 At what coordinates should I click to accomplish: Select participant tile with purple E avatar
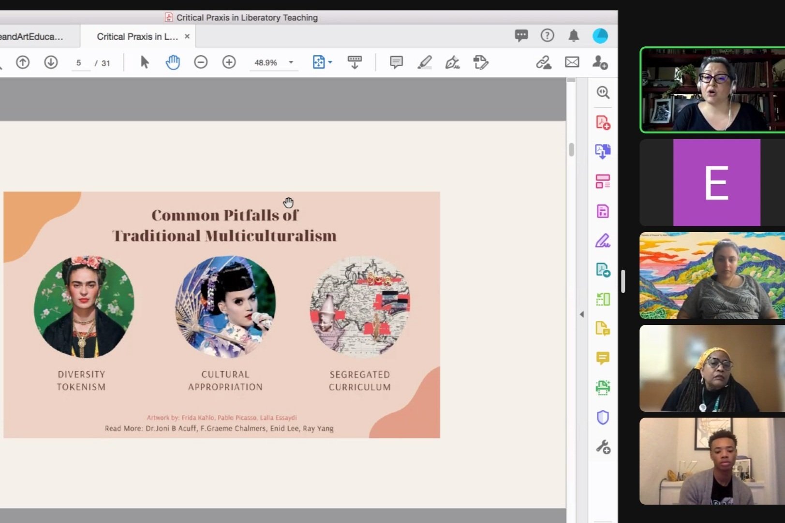(x=712, y=183)
